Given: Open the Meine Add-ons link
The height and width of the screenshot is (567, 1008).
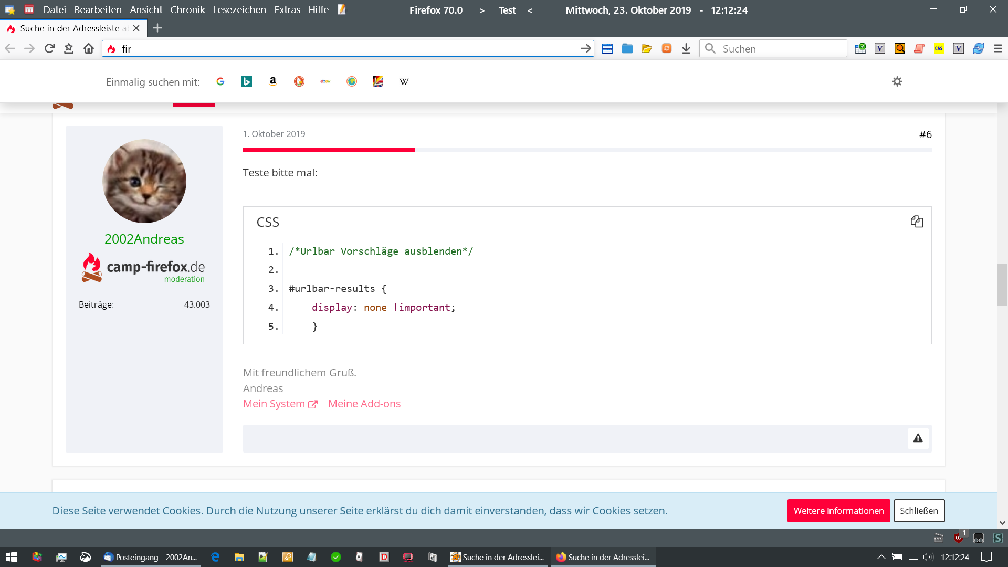Looking at the screenshot, I should [x=364, y=404].
